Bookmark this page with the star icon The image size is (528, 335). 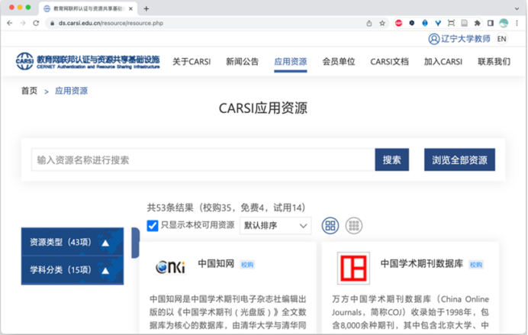382,23
